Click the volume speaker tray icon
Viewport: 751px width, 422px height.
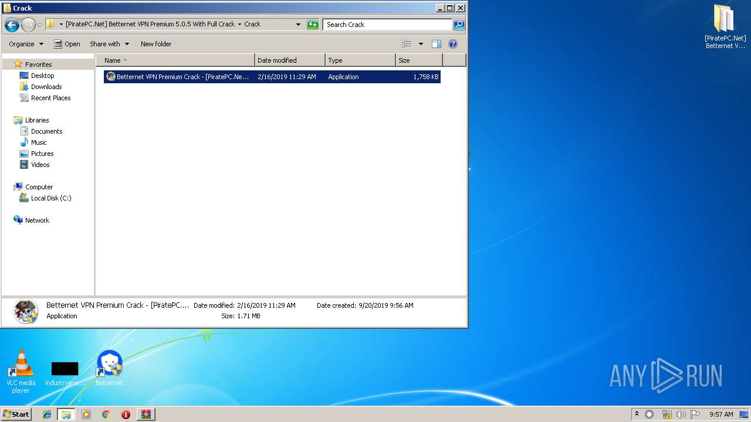pyautogui.click(x=681, y=414)
